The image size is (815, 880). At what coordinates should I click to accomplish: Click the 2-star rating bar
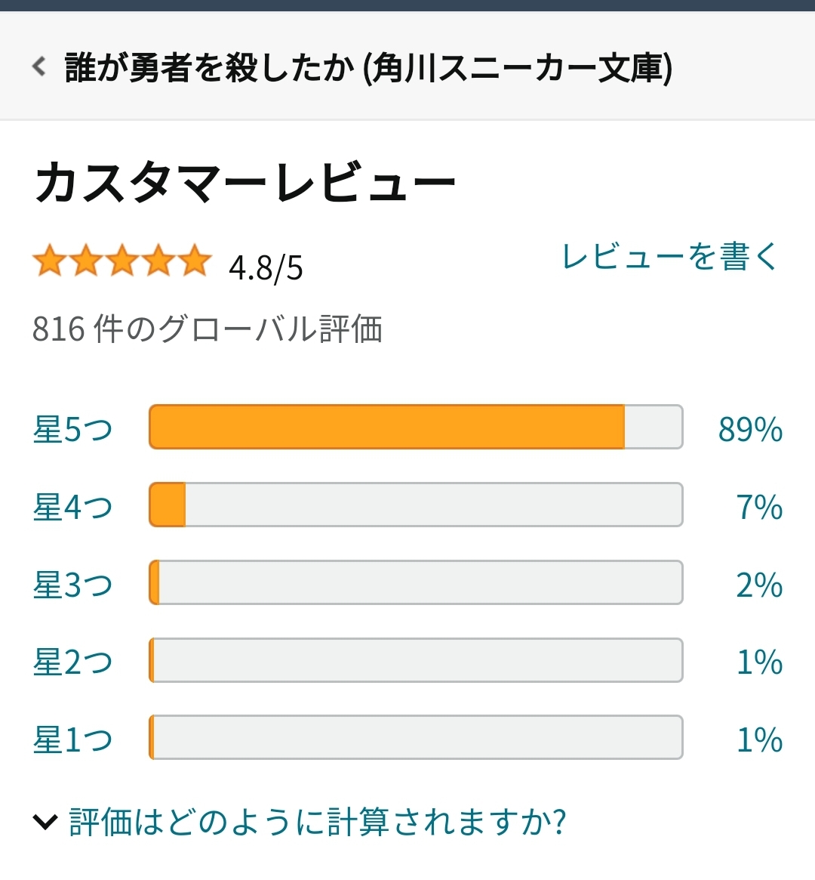pos(416,660)
